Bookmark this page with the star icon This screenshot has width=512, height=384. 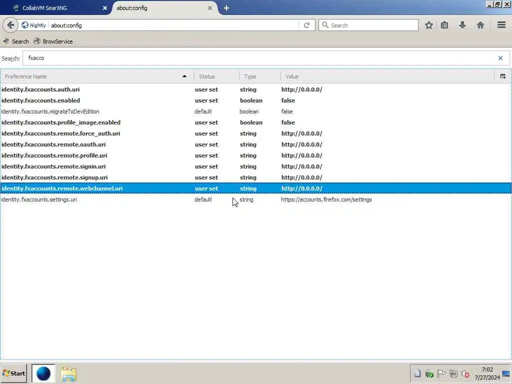pyautogui.click(x=428, y=25)
